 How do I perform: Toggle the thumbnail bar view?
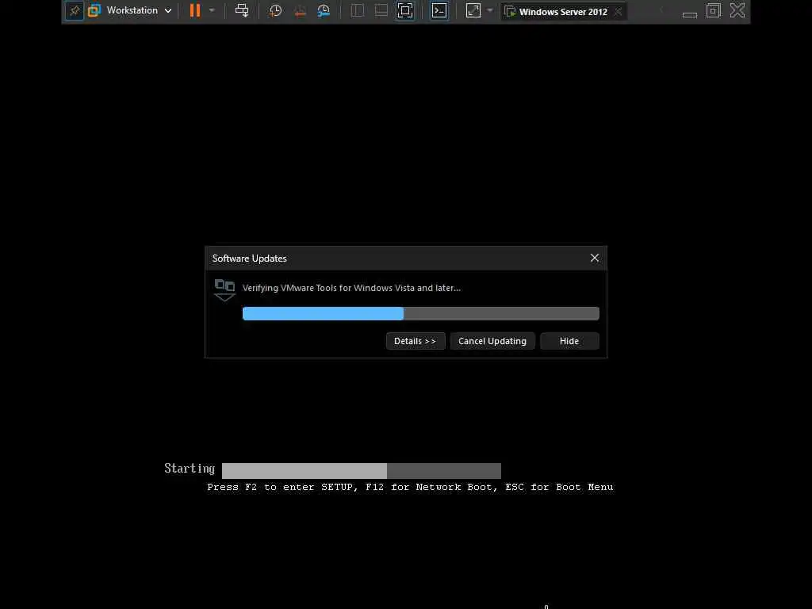pyautogui.click(x=381, y=10)
